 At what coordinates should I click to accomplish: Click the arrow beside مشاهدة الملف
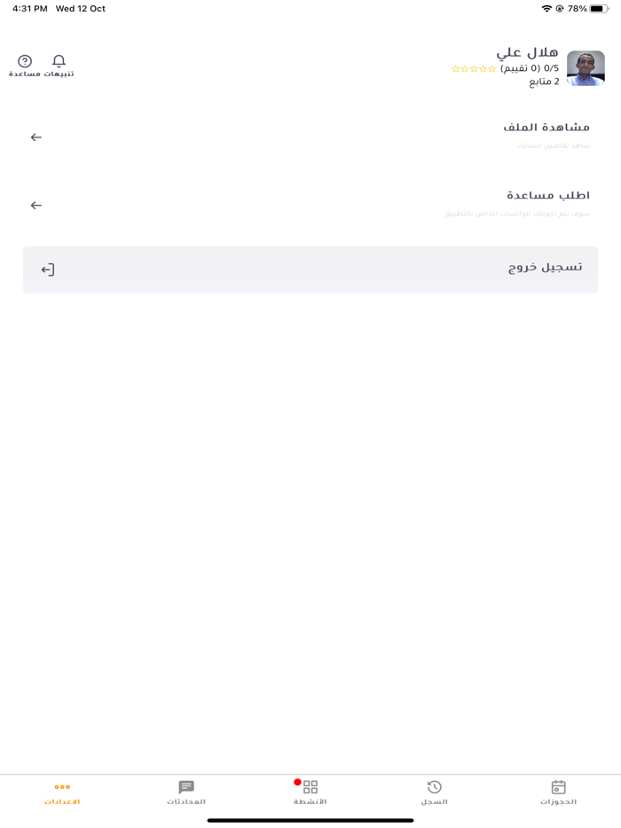tap(36, 137)
